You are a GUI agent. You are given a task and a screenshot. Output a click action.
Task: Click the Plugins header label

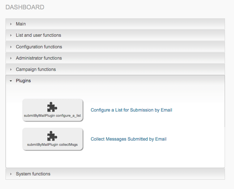click(23, 81)
